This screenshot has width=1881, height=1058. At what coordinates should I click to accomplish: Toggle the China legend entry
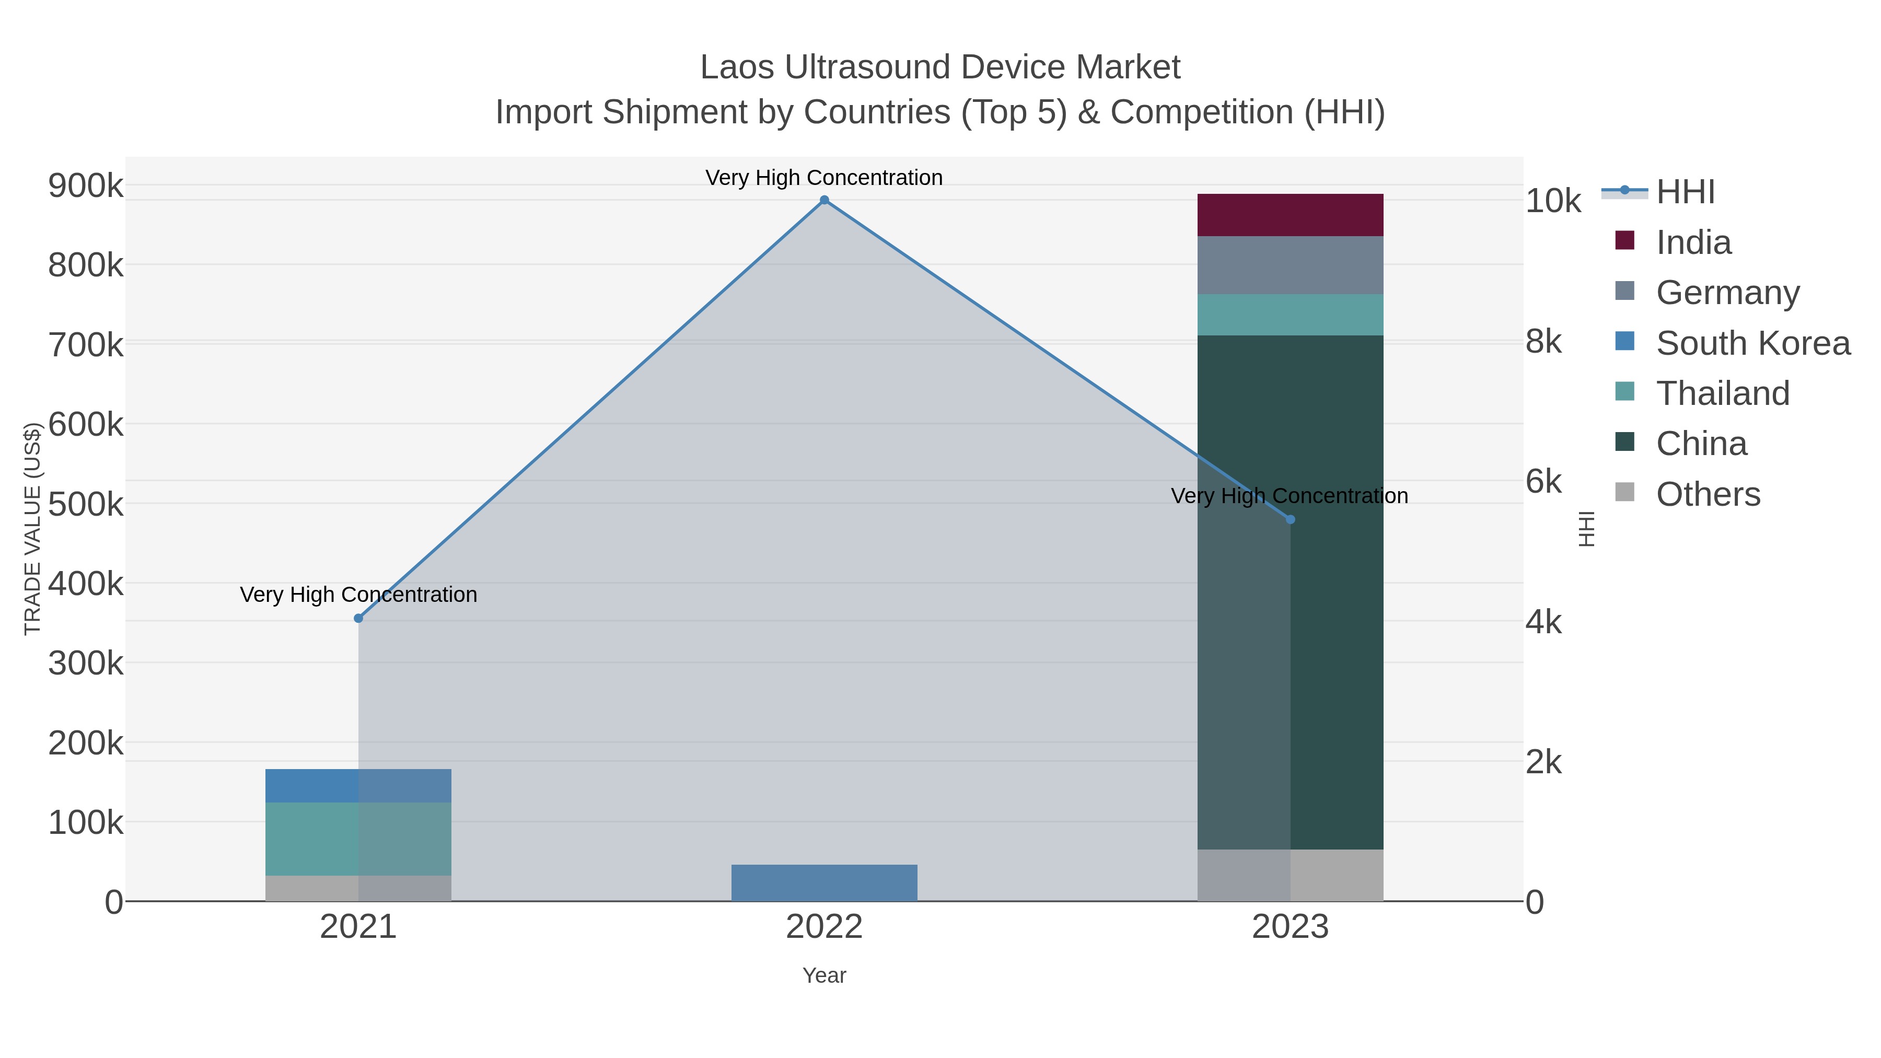click(x=1680, y=443)
